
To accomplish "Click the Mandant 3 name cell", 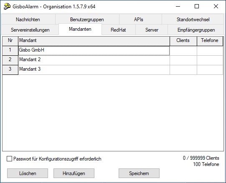I will [x=94, y=70].
